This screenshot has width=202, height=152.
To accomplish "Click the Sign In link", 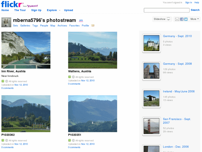I will [x=189, y=3].
